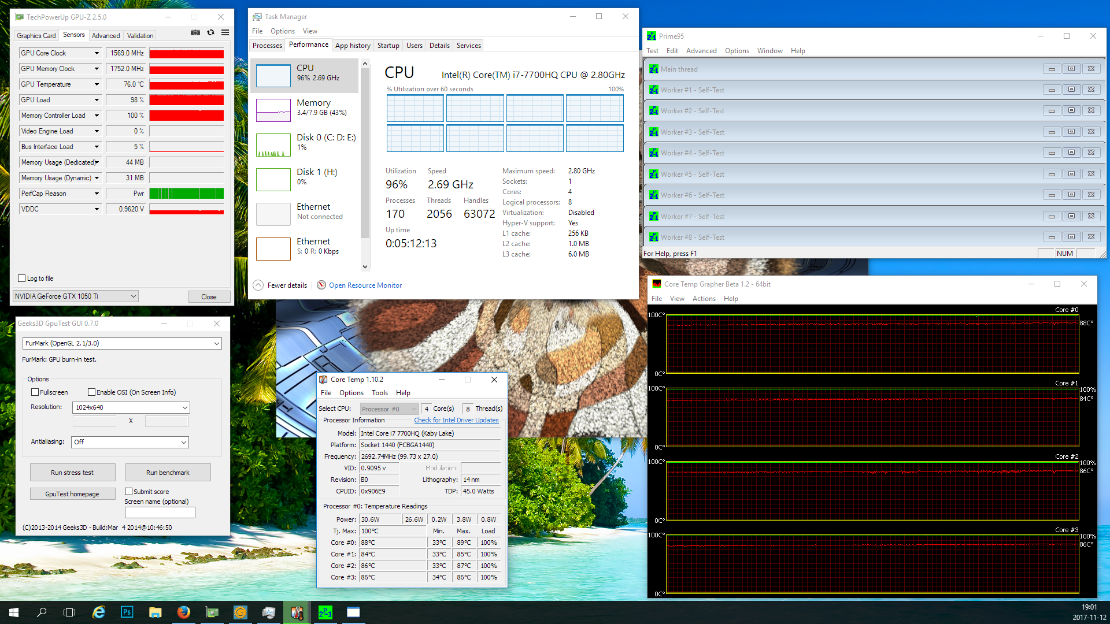
Task: Switch to Prime95 taskbar icon
Action: 325,612
